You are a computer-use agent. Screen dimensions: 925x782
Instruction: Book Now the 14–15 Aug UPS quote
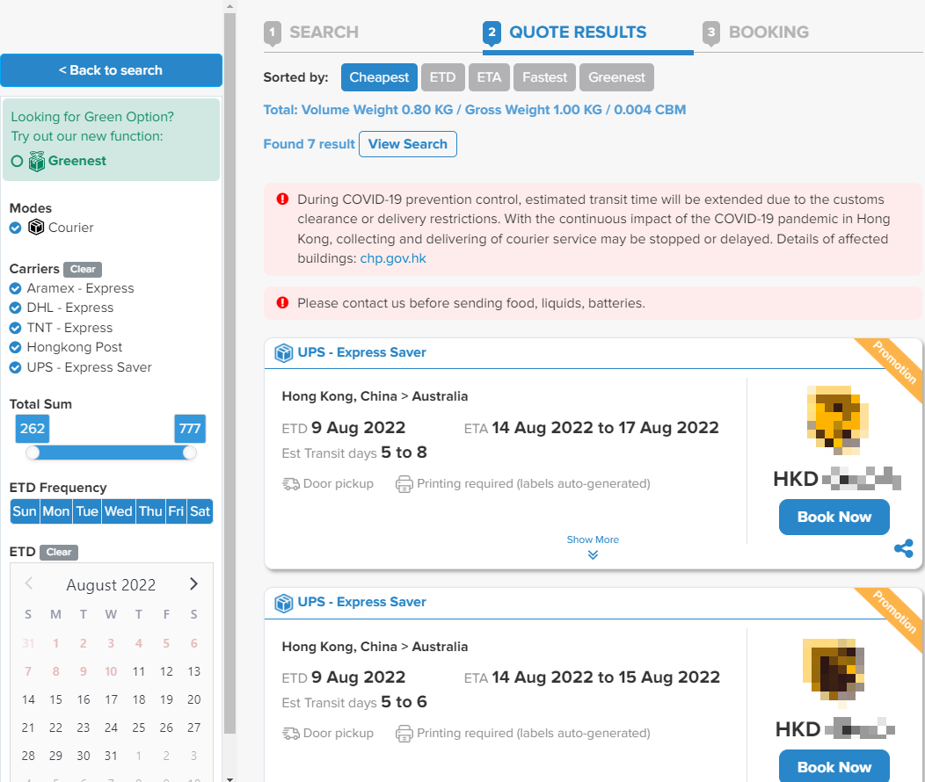point(834,766)
